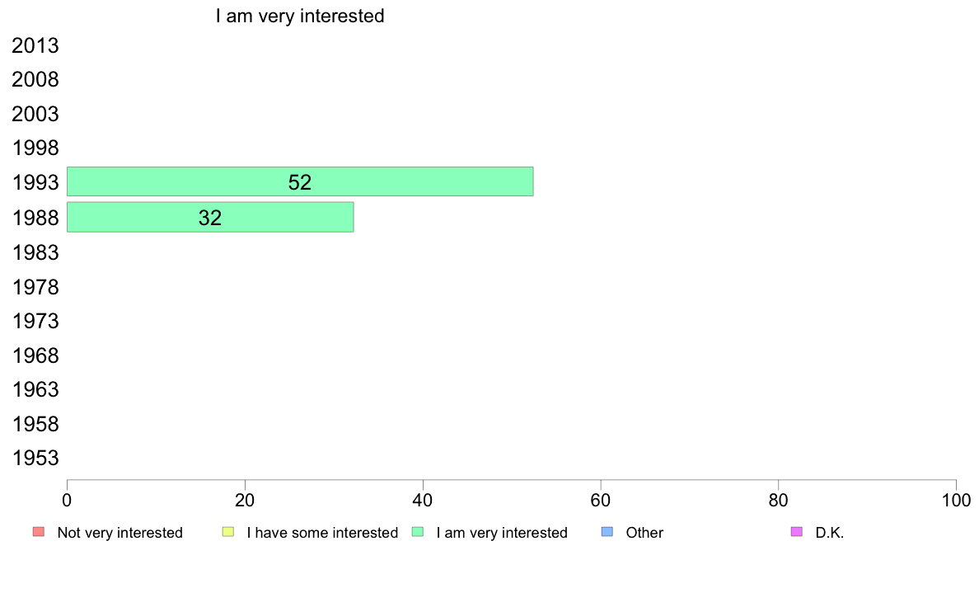Click the pink D.K. legend swatch
Screen dimensions: 979x607
pyautogui.click(x=797, y=532)
